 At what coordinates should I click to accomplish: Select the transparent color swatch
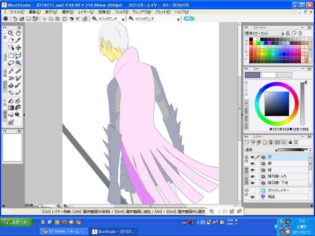tap(284, 75)
